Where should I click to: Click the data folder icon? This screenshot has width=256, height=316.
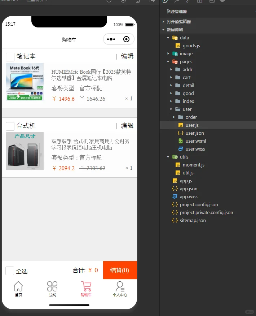click(175, 38)
